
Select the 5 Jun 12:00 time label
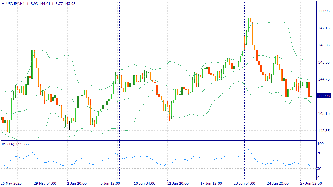point(110,183)
